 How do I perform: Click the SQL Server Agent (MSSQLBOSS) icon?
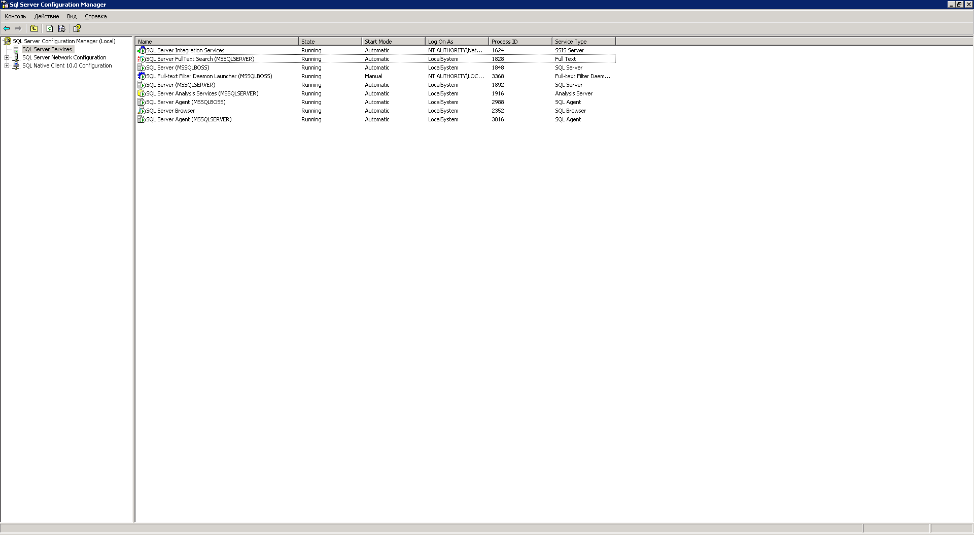(x=142, y=102)
